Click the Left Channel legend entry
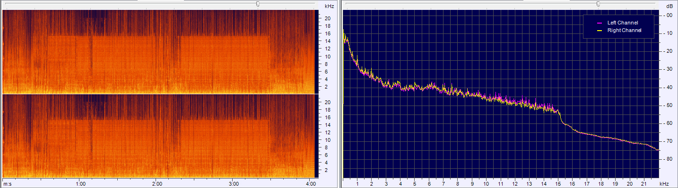The height and width of the screenshot is (188, 678). pyautogui.click(x=622, y=23)
